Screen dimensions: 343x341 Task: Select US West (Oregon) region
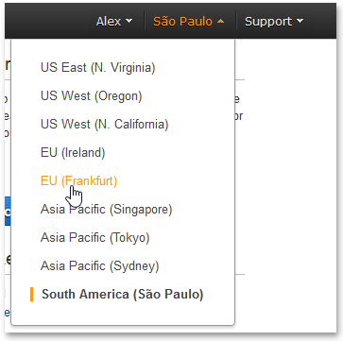coord(92,96)
